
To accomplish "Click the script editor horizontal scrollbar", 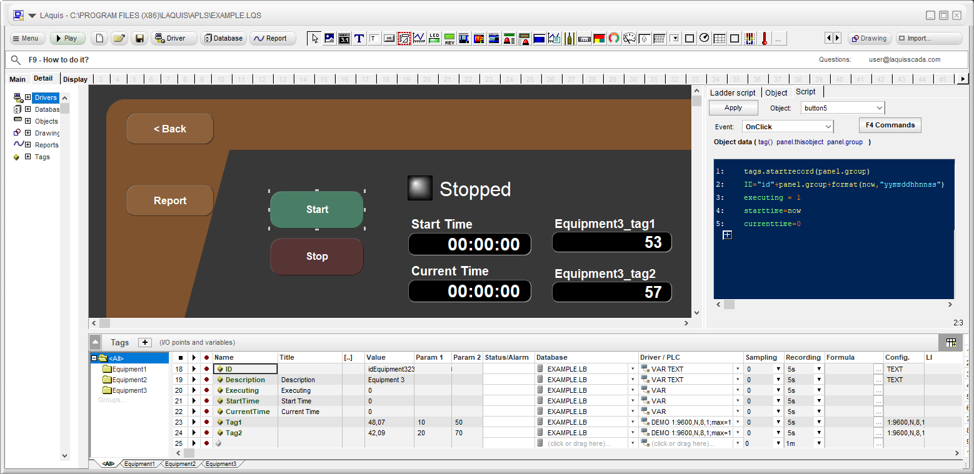I will 834,305.
